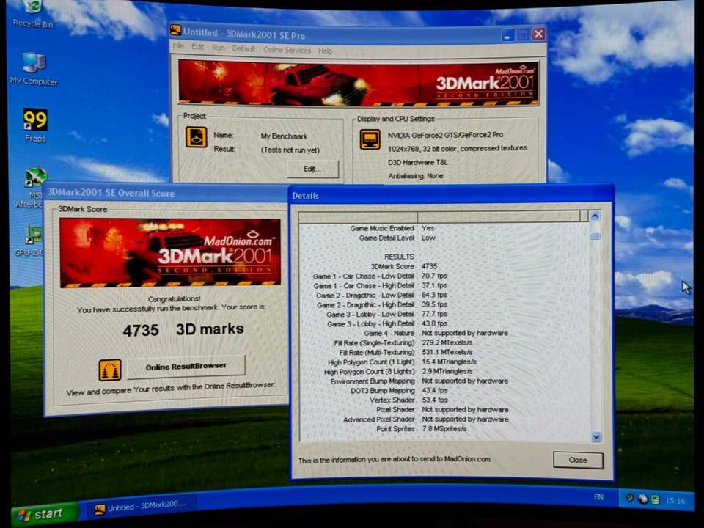Image resolution: width=704 pixels, height=528 pixels.
Task: Select High Polygon Count (8 Lights) row
Action: pyautogui.click(x=444, y=371)
